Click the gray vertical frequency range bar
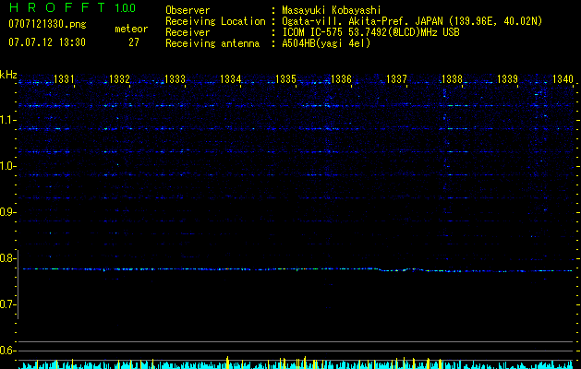The height and width of the screenshot is (369, 581). (18, 284)
